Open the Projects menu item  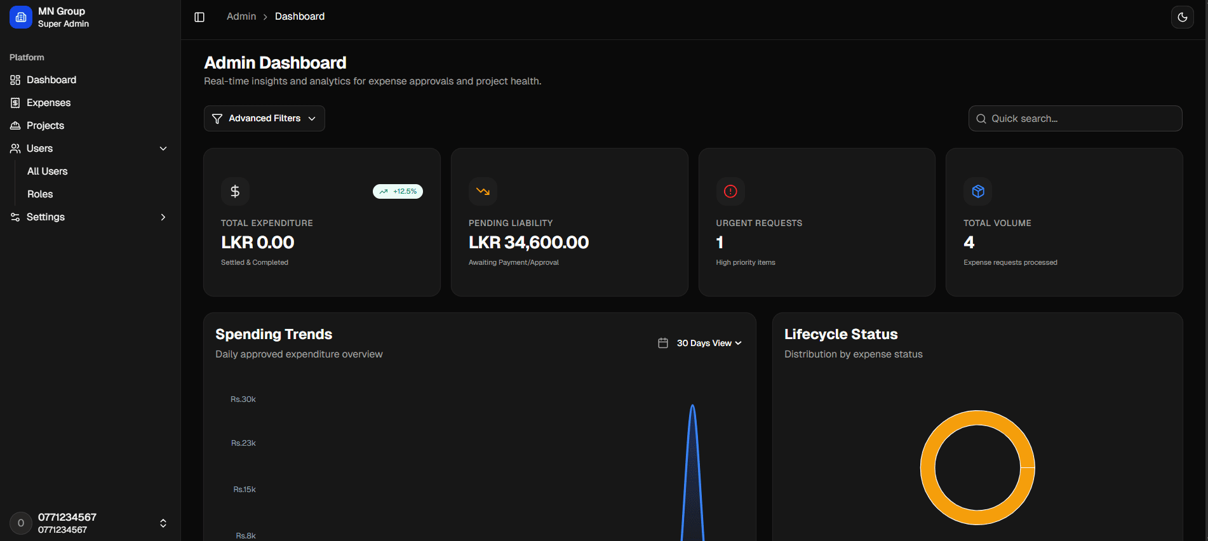coord(90,126)
